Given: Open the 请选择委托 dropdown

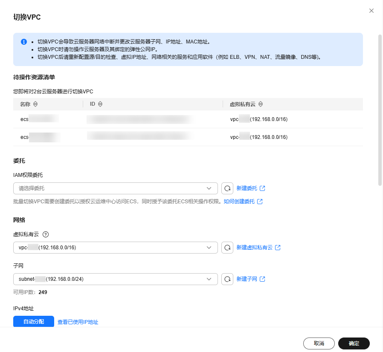Looking at the screenshot, I should [x=115, y=188].
